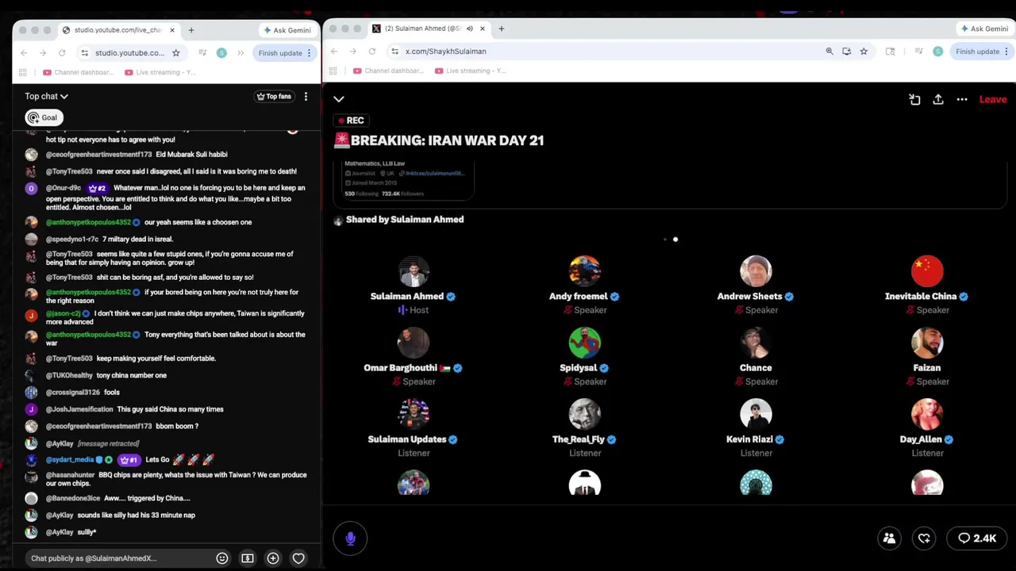This screenshot has width=1016, height=571.
Task: Click the Top fans button
Action: 273,96
